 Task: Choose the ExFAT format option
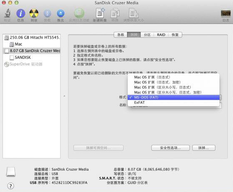click(173, 102)
